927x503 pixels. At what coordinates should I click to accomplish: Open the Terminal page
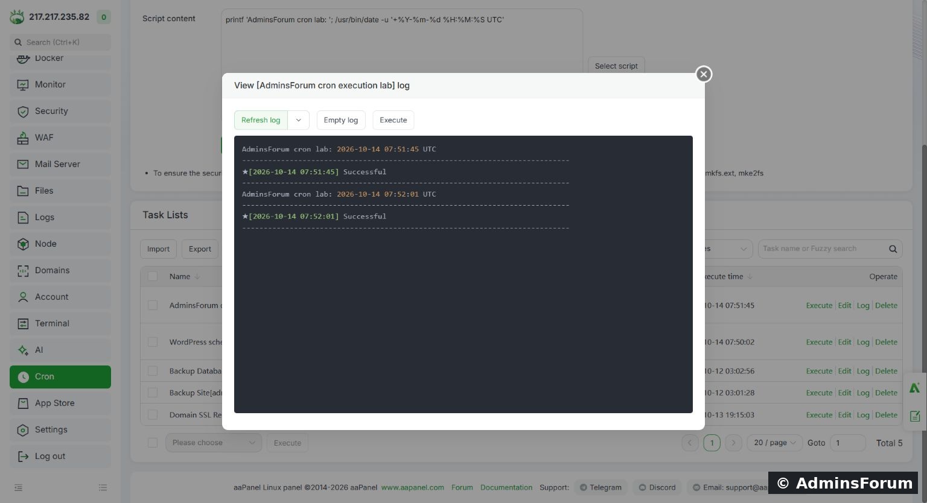pos(60,323)
